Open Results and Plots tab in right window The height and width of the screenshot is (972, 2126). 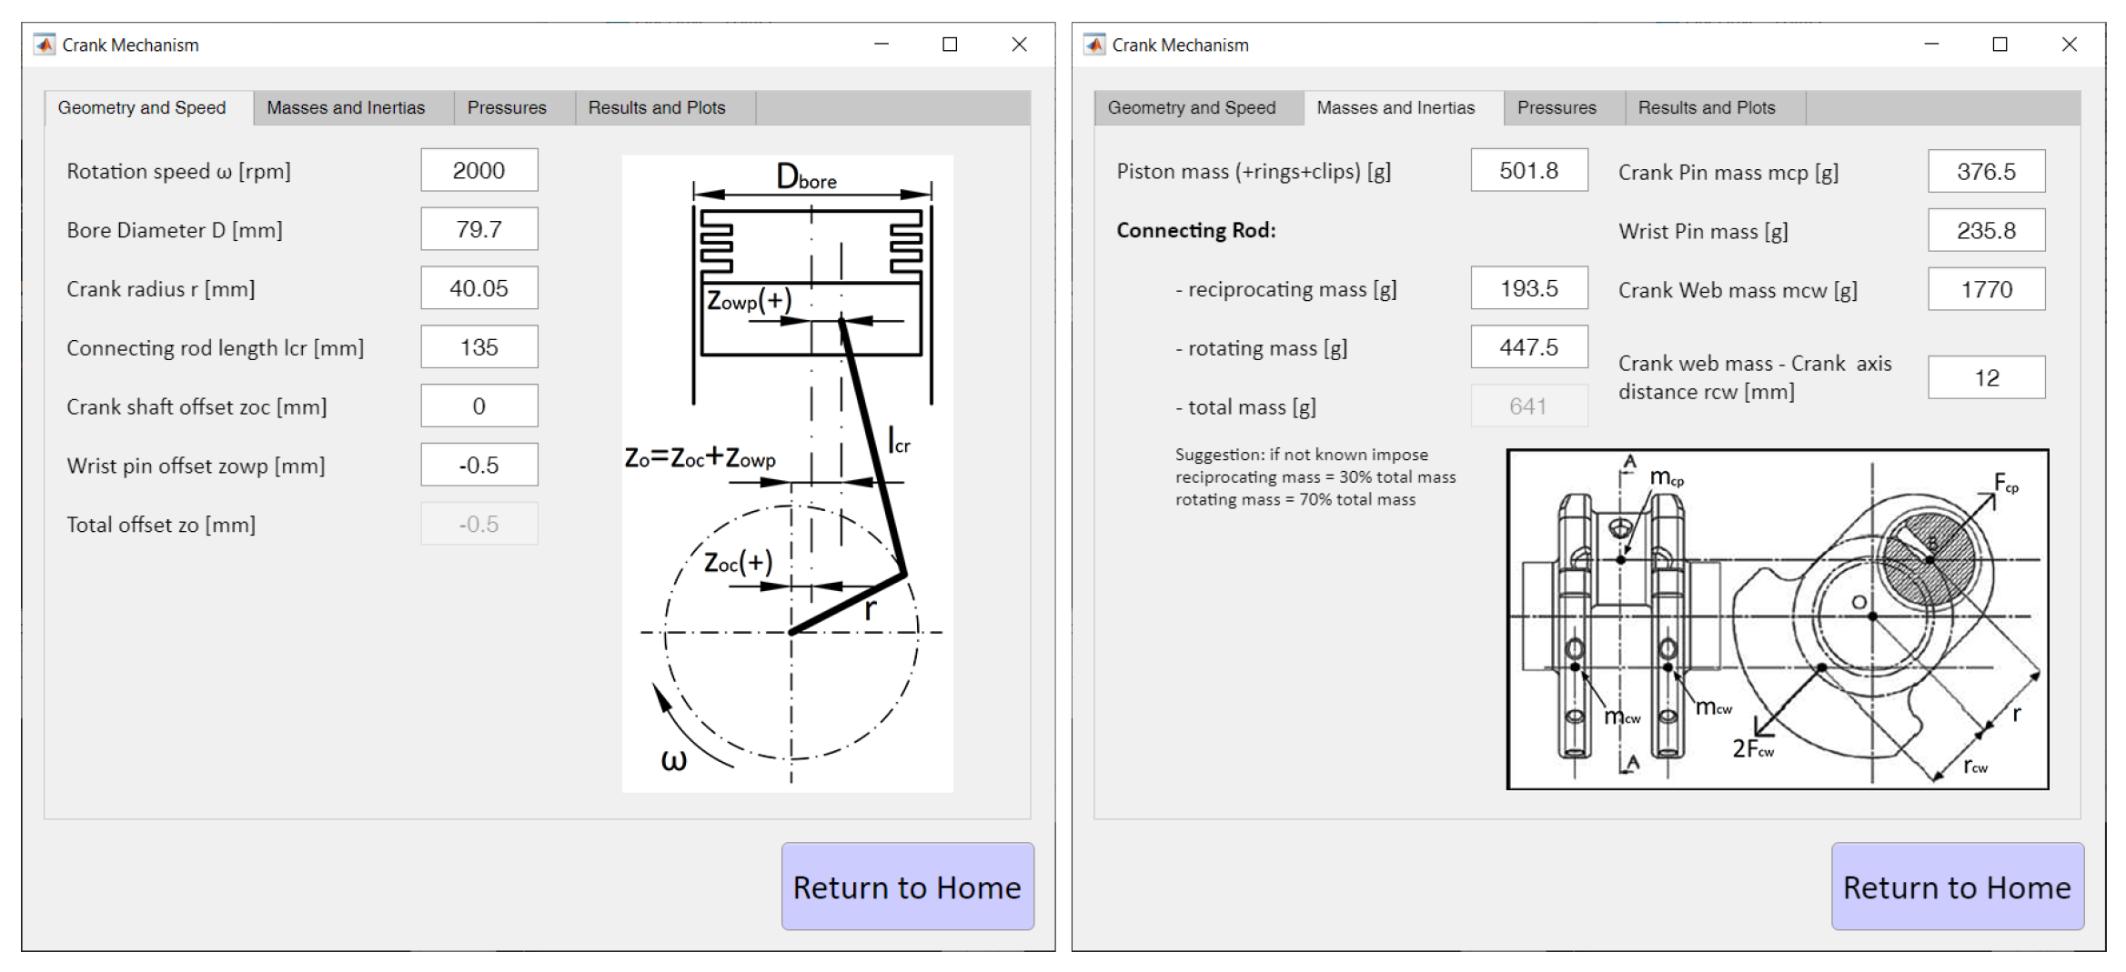coord(1706,108)
